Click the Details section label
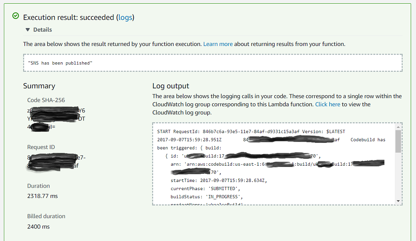The image size is (416, 241). point(42,30)
